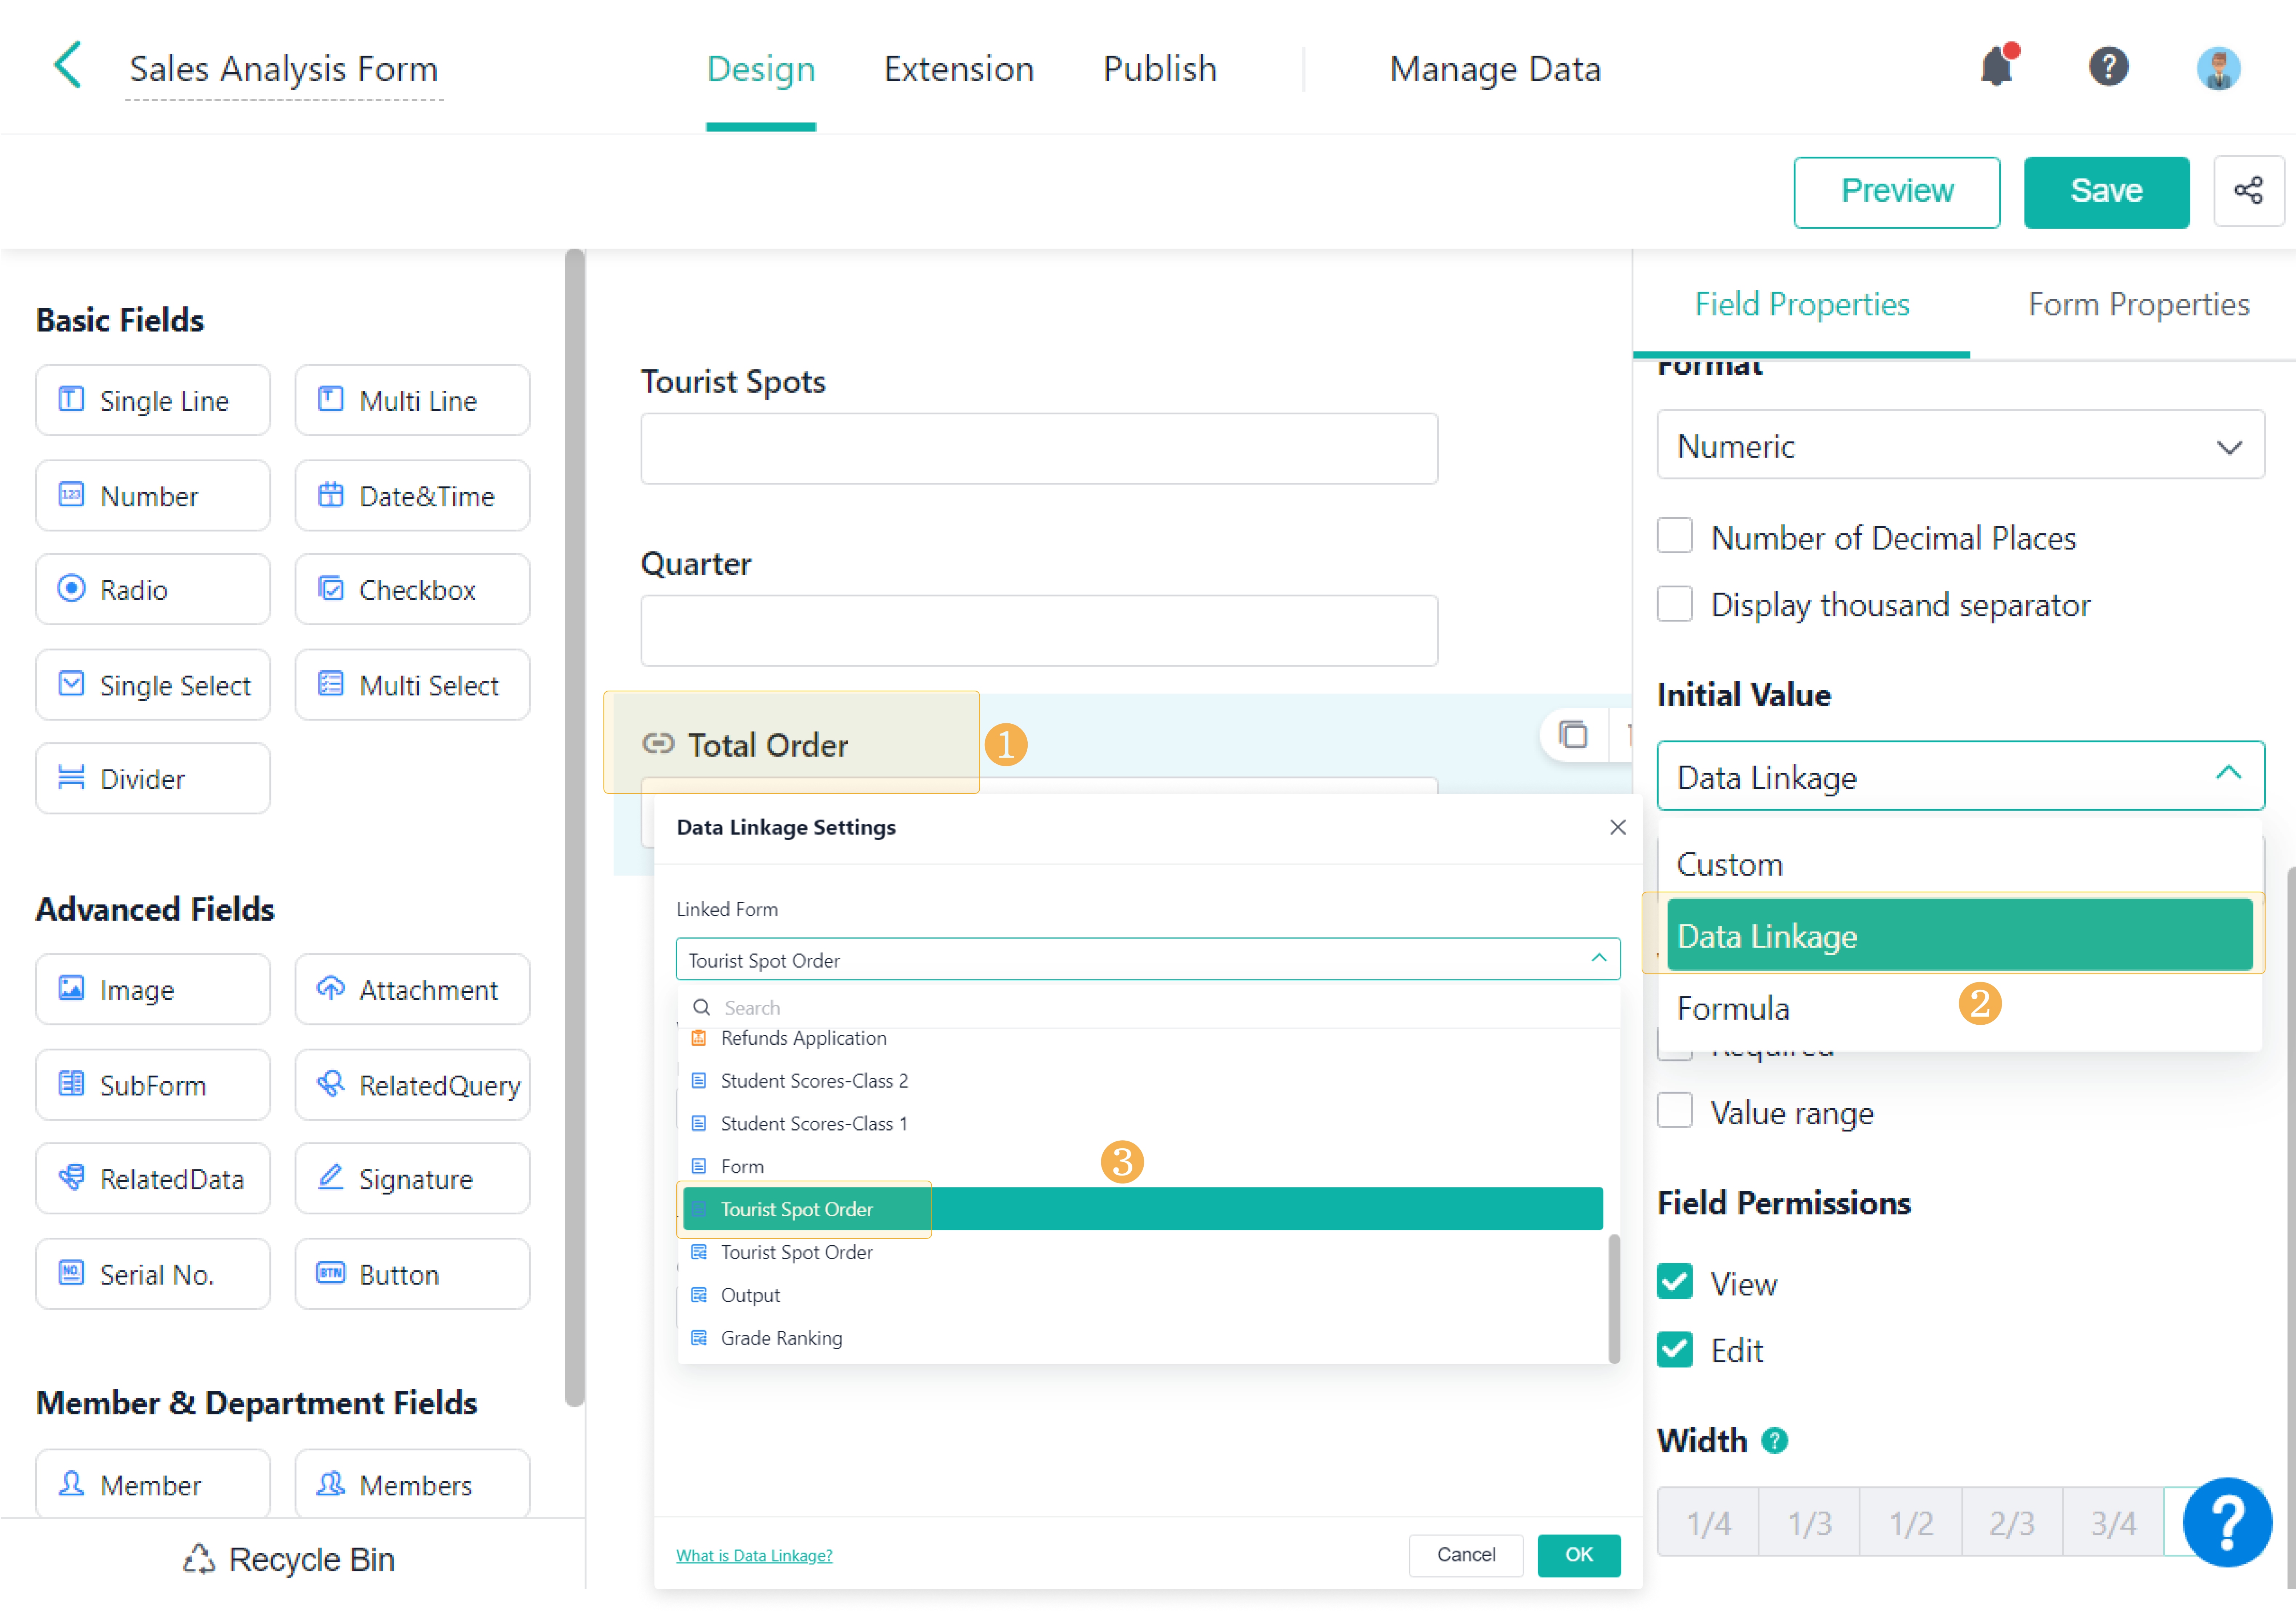This screenshot has width=2296, height=1615.
Task: Enable Number of Decimal Places checkbox
Action: 1675,537
